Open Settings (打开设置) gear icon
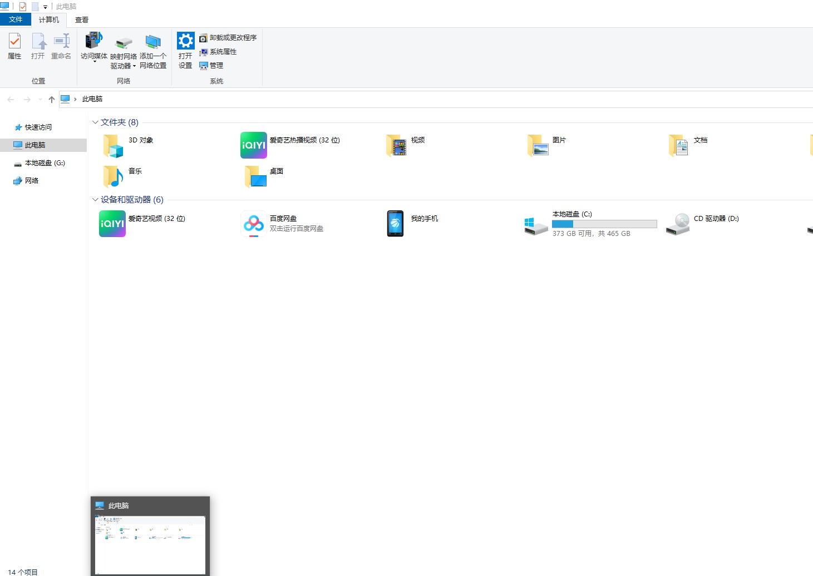 coord(185,41)
